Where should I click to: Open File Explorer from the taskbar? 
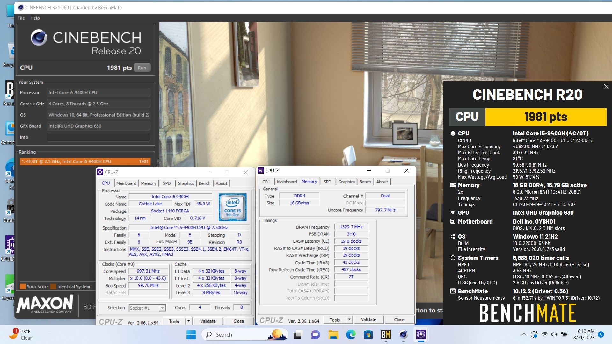click(333, 334)
